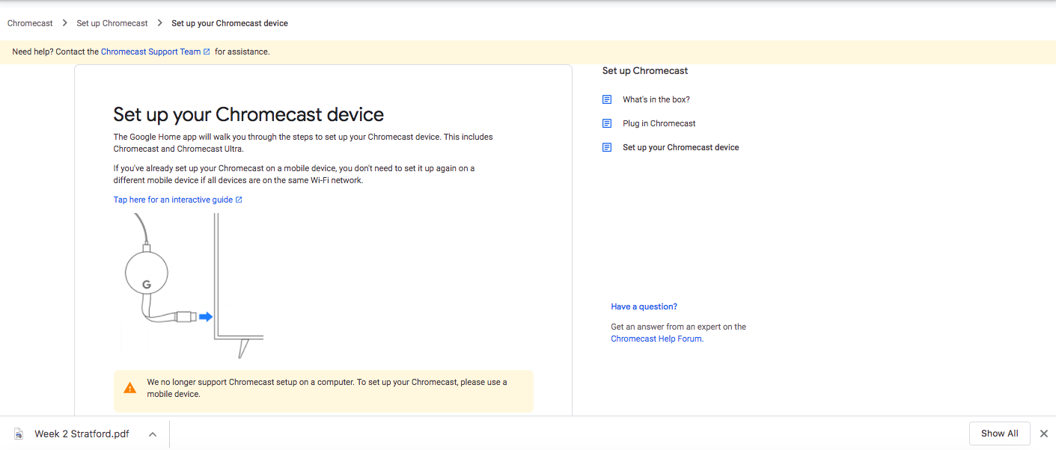Click the no longer support setup warning text
The image size is (1056, 450).
[327, 388]
